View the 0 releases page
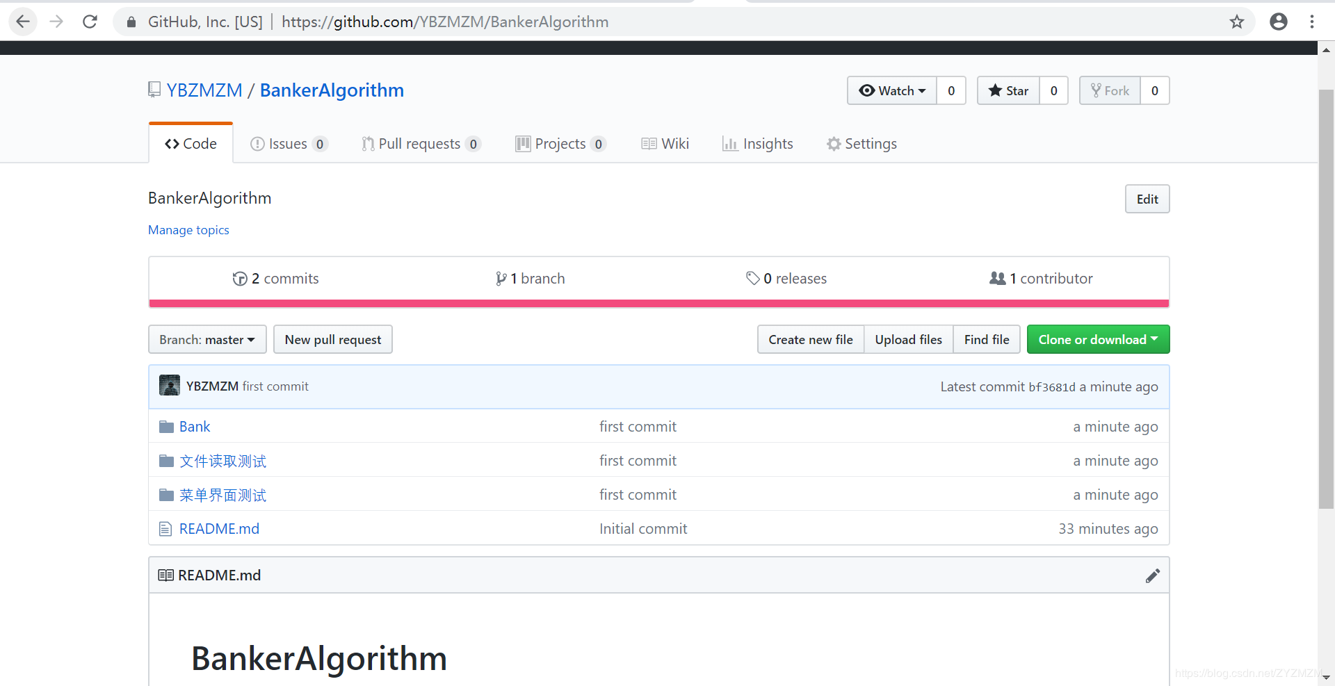 point(786,279)
